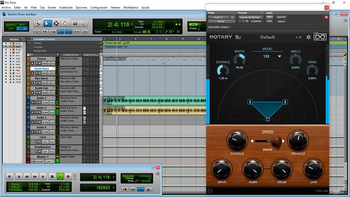
Task: Mute the Rev Glock track
Action: [x=40, y=83]
